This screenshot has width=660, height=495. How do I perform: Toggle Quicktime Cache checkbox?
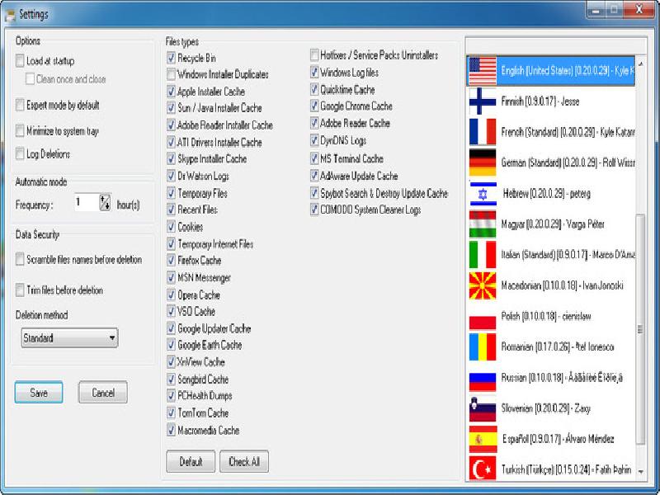[314, 89]
